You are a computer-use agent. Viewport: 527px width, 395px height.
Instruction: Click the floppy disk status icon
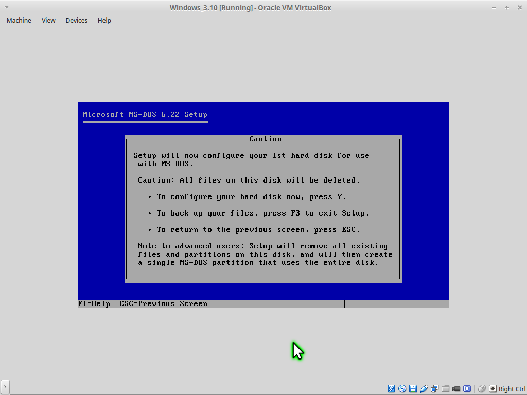coord(413,389)
